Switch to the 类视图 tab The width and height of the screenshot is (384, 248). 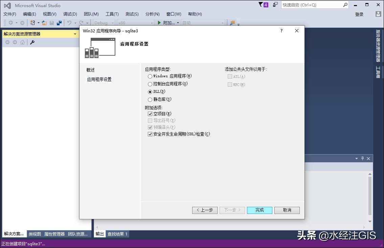(35, 234)
